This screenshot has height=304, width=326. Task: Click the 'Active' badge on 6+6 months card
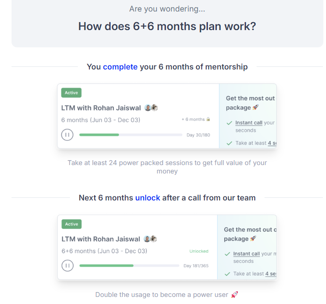[x=71, y=224]
